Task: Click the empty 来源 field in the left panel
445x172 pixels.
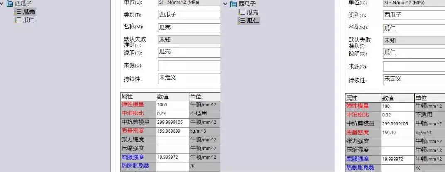Action: pos(189,66)
